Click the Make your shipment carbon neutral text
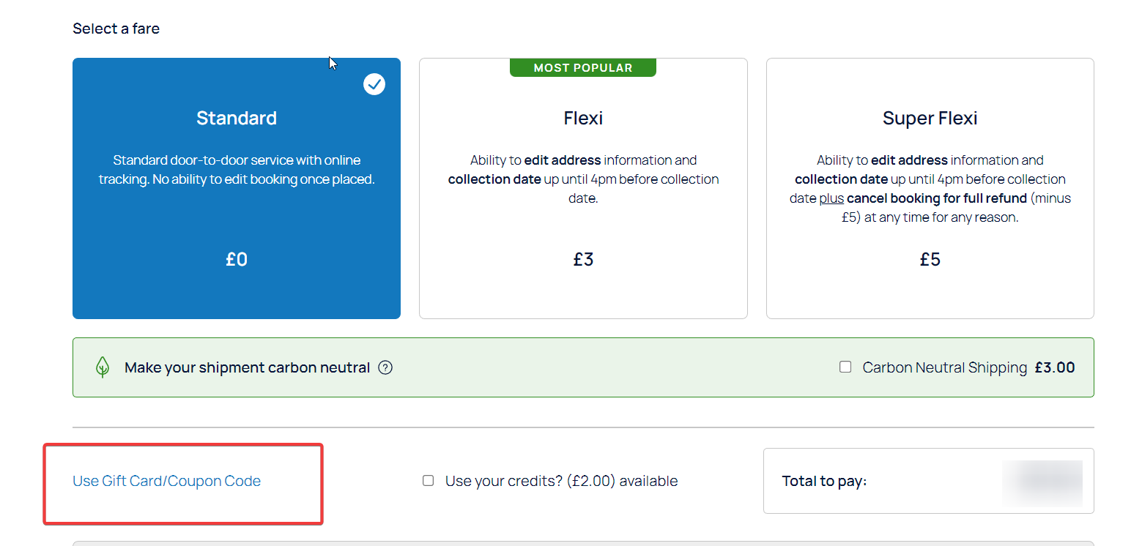The width and height of the screenshot is (1142, 546). click(247, 367)
